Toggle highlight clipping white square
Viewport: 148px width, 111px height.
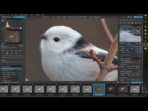[x=21, y=28]
